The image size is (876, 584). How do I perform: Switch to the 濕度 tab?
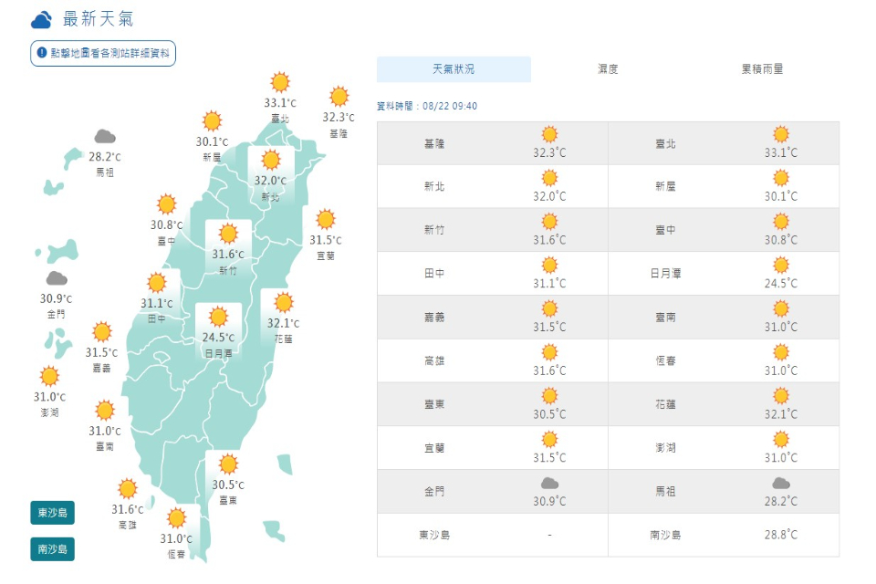point(608,69)
